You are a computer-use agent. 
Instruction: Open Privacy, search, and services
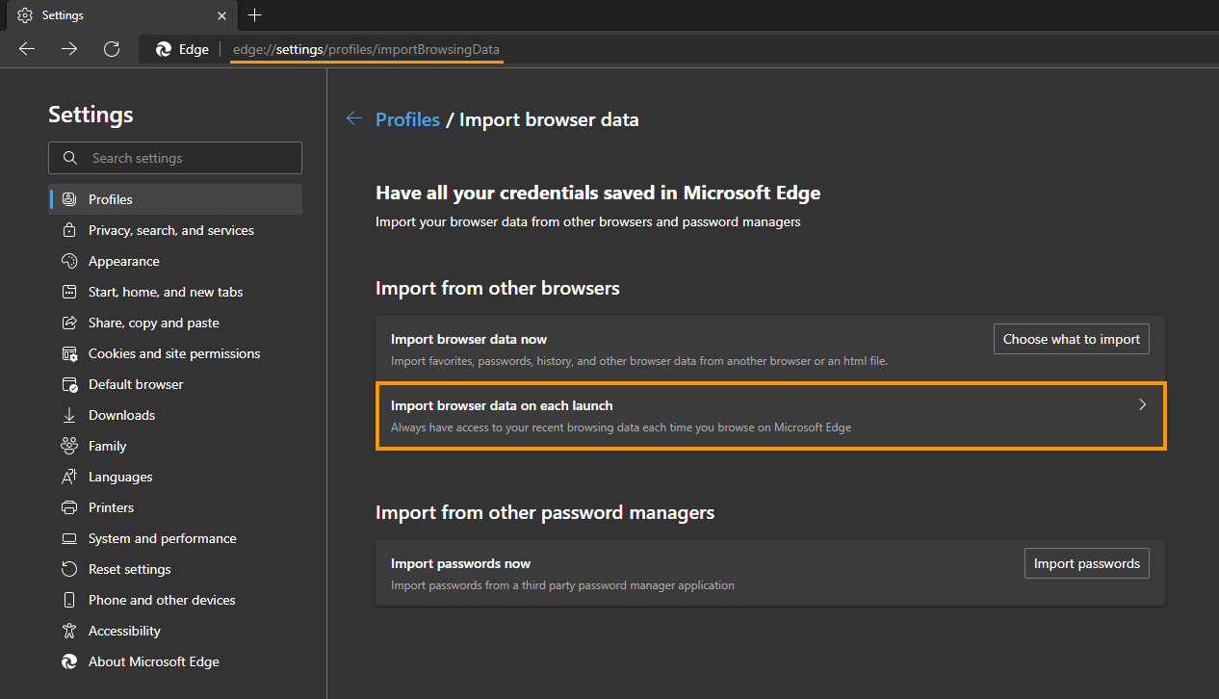(x=175, y=230)
